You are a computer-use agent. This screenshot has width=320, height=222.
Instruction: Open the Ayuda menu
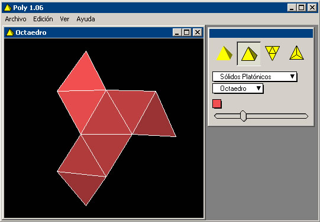(x=86, y=19)
